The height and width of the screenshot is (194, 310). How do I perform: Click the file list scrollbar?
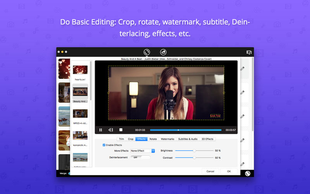(91, 81)
